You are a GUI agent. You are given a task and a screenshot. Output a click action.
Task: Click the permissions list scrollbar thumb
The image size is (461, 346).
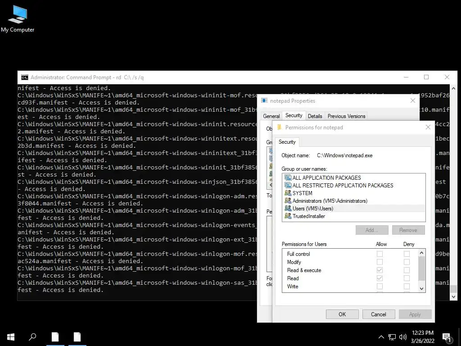(x=421, y=269)
